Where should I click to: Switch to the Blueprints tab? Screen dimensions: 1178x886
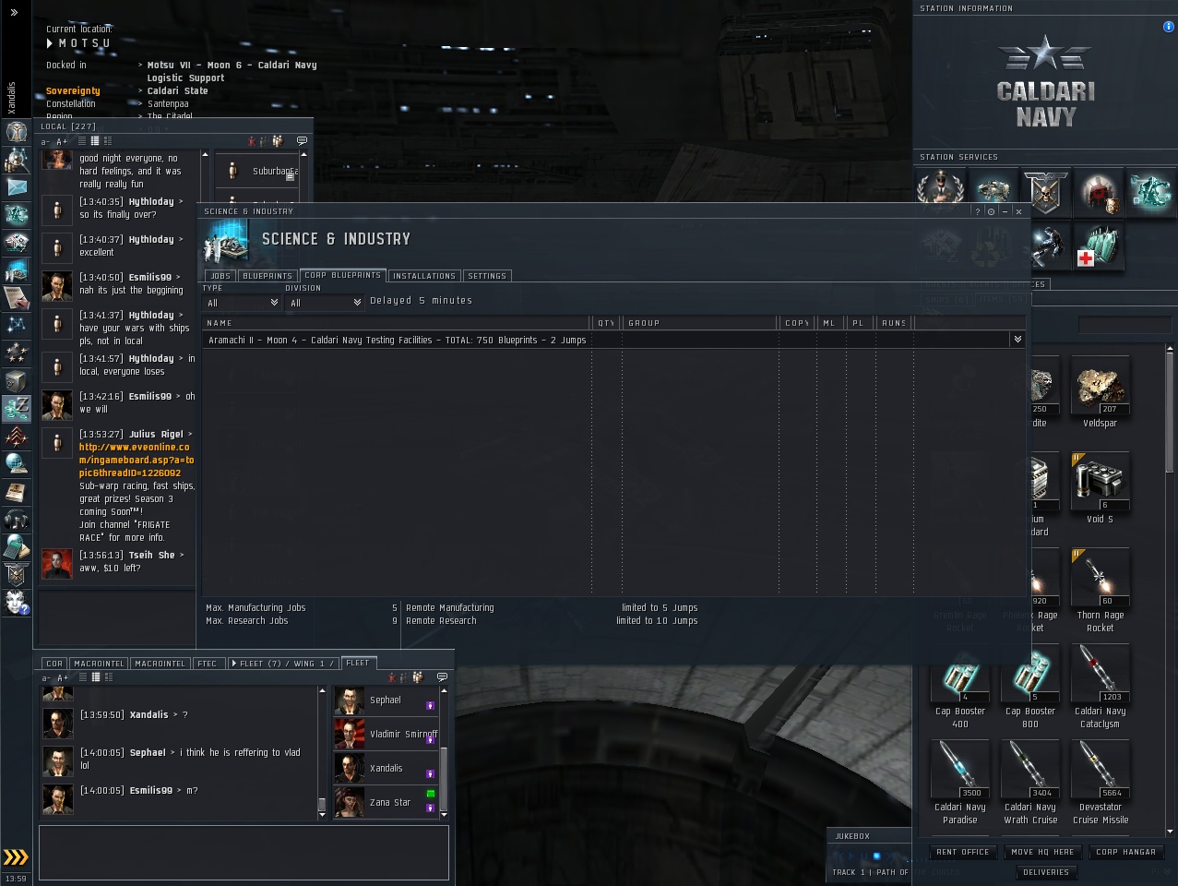coord(268,276)
